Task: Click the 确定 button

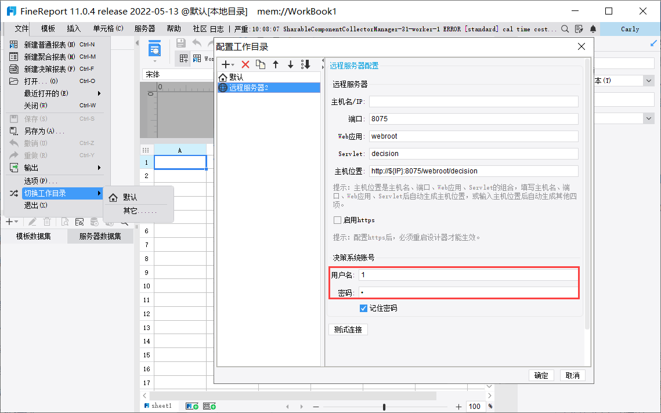Action: 541,375
